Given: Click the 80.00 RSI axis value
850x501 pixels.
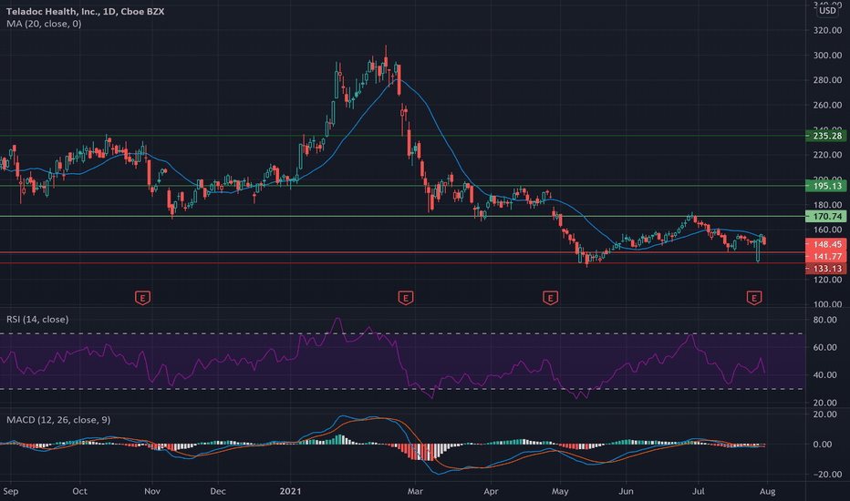Looking at the screenshot, I should tap(825, 320).
